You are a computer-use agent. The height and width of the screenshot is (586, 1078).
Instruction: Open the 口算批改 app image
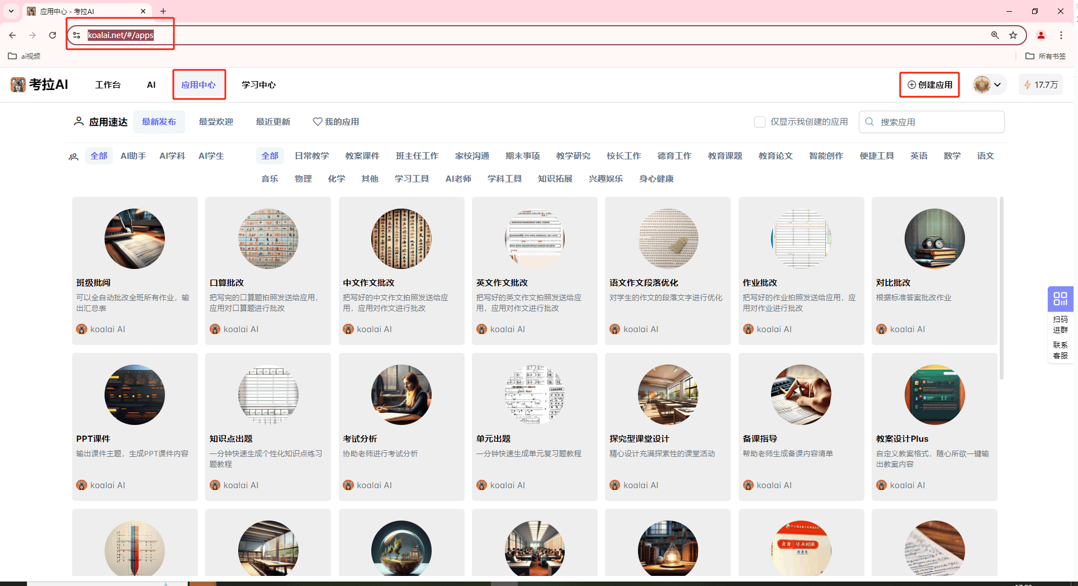268,239
